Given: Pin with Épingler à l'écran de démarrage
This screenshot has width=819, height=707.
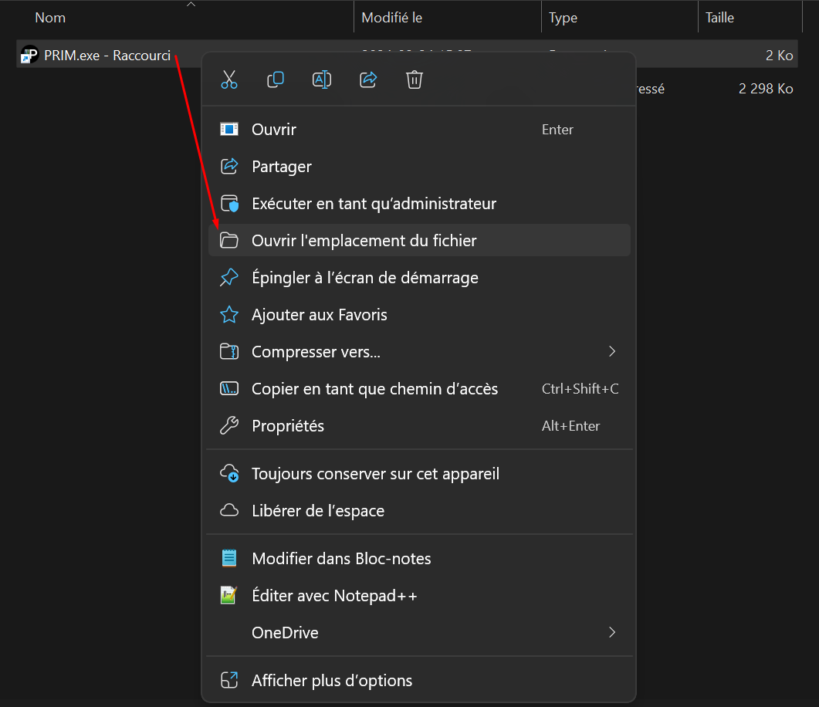Looking at the screenshot, I should click(x=364, y=278).
